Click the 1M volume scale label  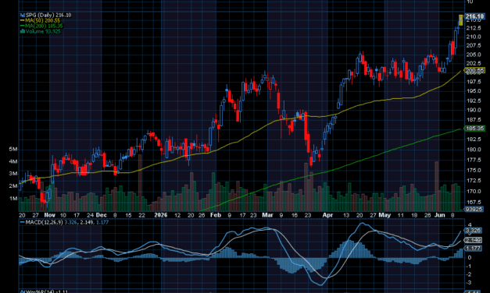13,199
